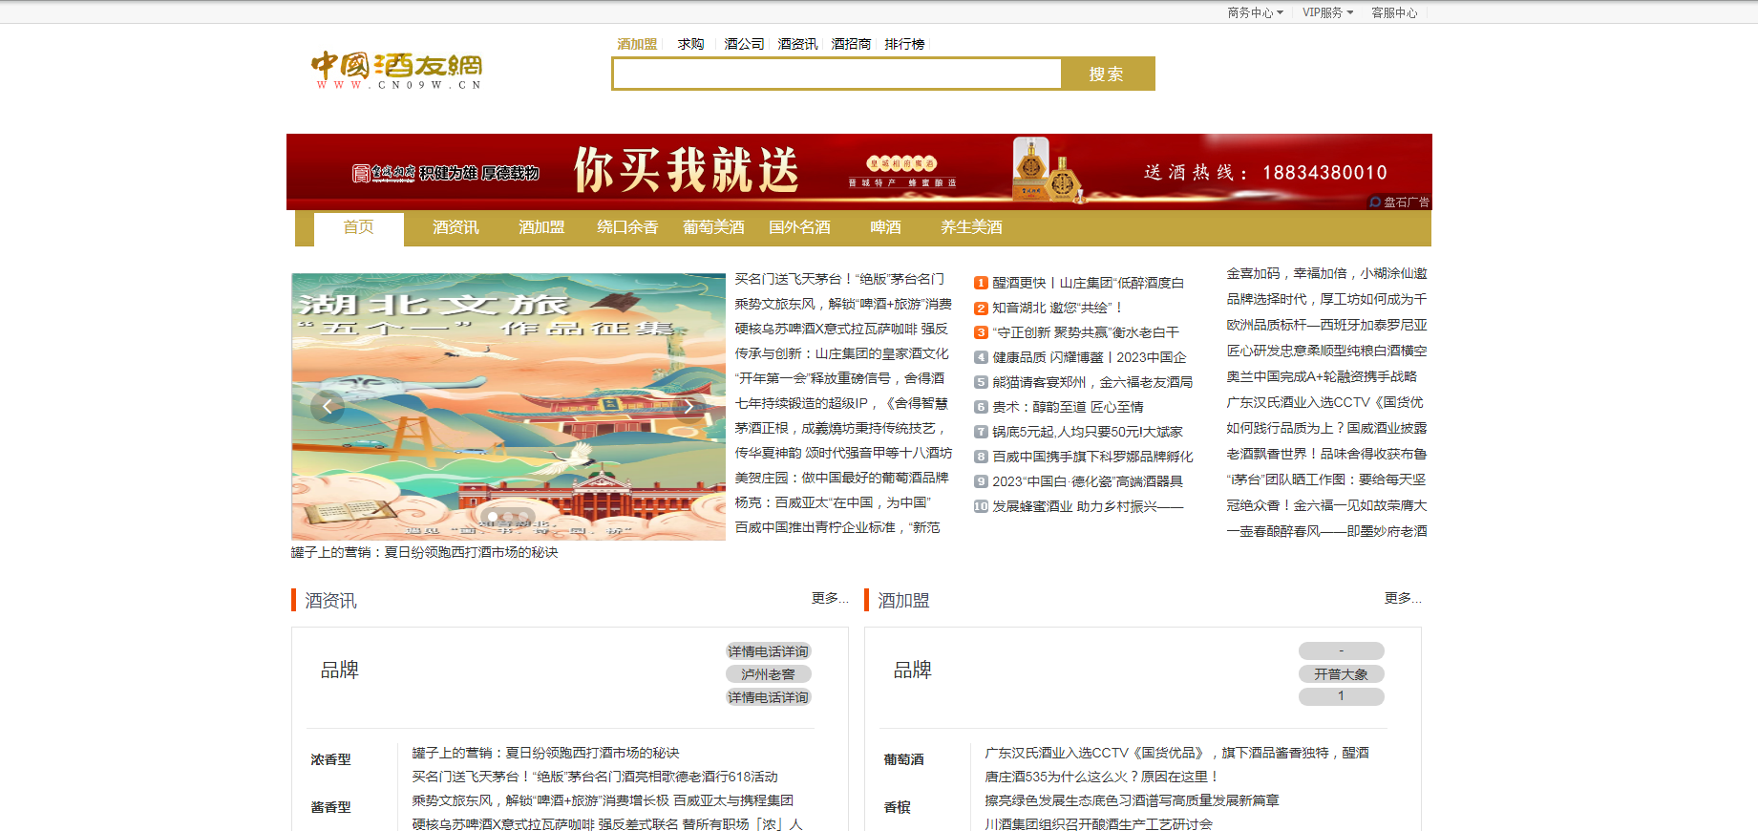Open 养生美酒 in main navigation

971,227
